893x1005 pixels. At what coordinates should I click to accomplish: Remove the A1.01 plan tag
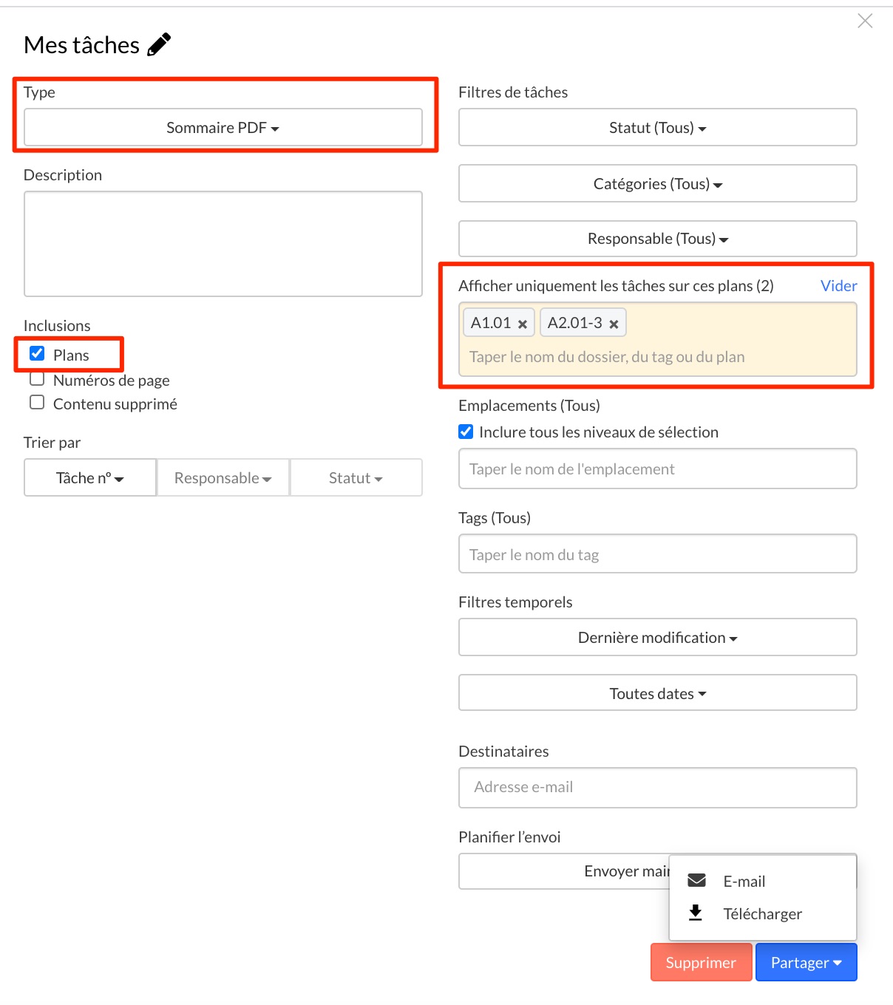tap(523, 324)
